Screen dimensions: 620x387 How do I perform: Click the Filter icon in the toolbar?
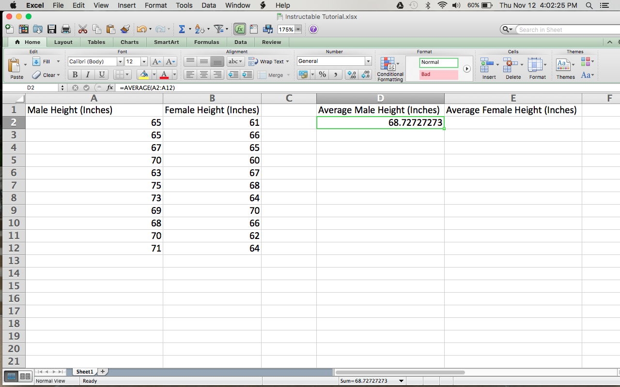[219, 29]
